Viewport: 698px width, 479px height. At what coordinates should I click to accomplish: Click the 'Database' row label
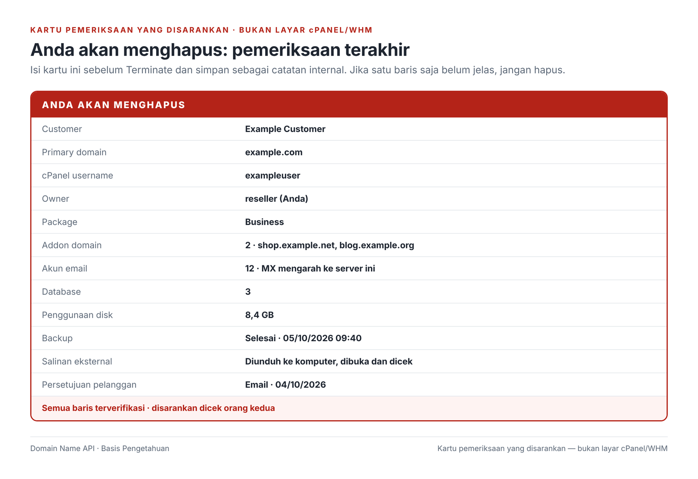coord(62,292)
